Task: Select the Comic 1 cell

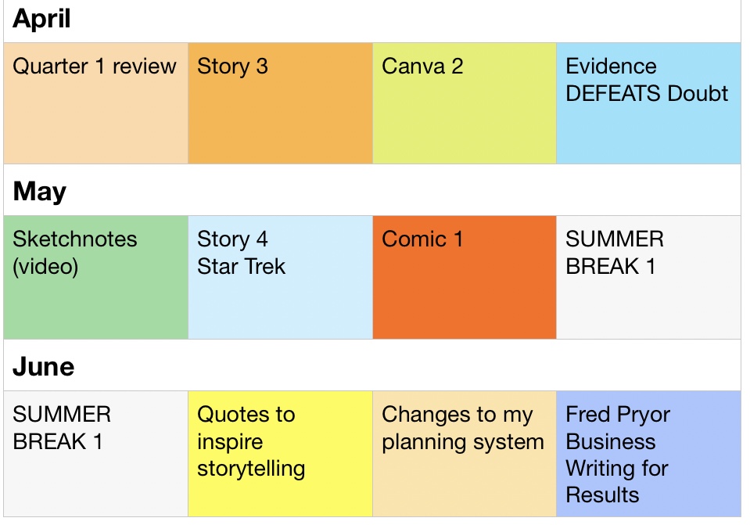Action: click(x=465, y=278)
